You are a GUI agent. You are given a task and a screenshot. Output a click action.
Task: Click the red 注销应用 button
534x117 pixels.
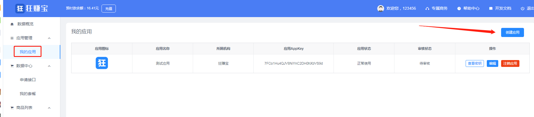point(510,63)
